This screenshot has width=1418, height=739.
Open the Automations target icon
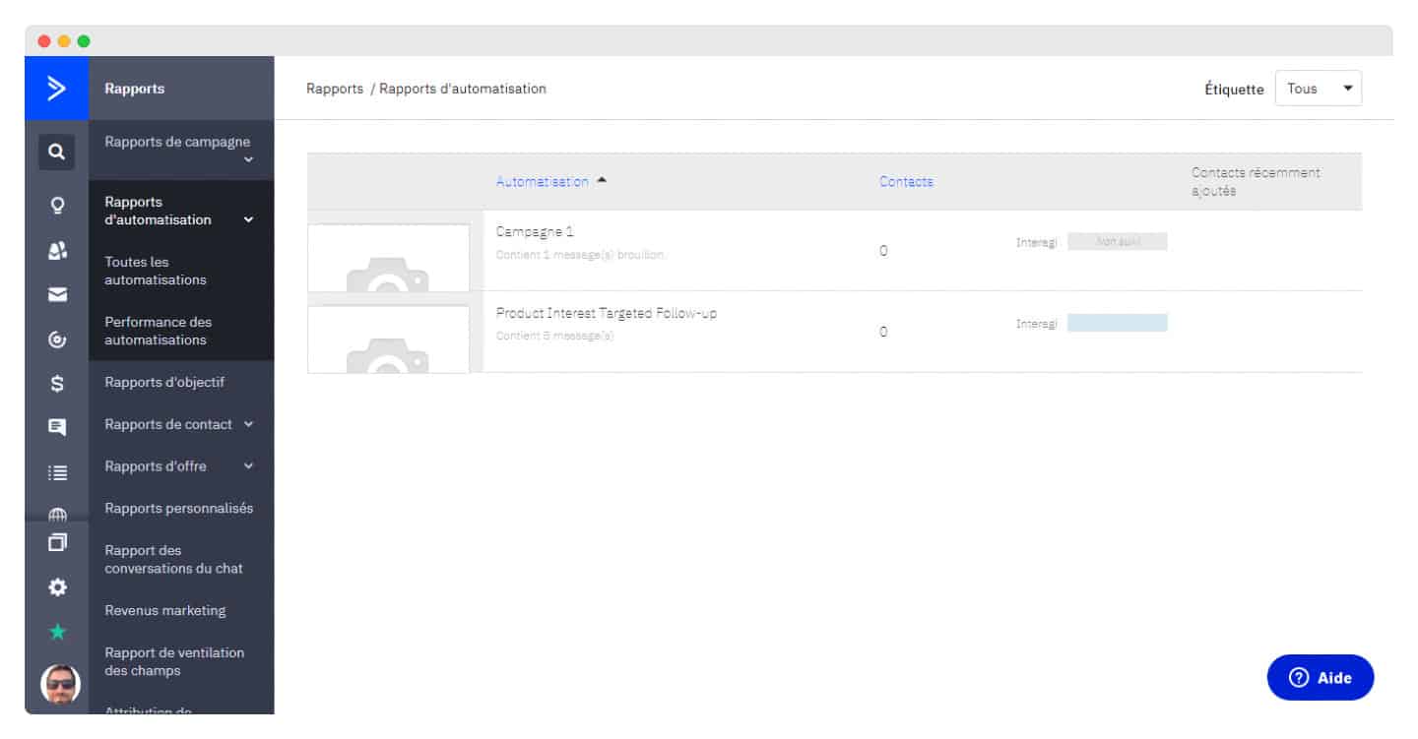click(x=57, y=339)
